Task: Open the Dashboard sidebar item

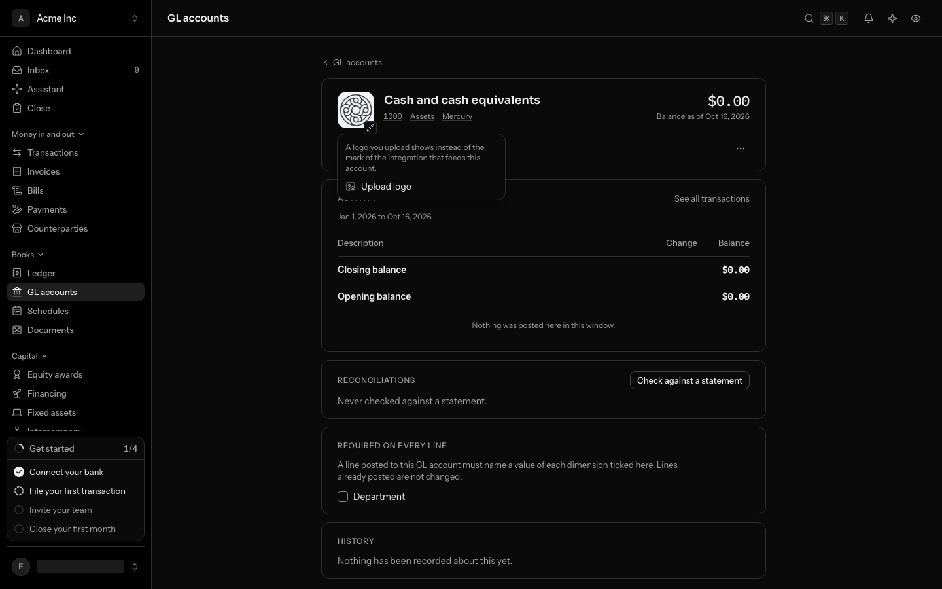Action: [x=75, y=51]
